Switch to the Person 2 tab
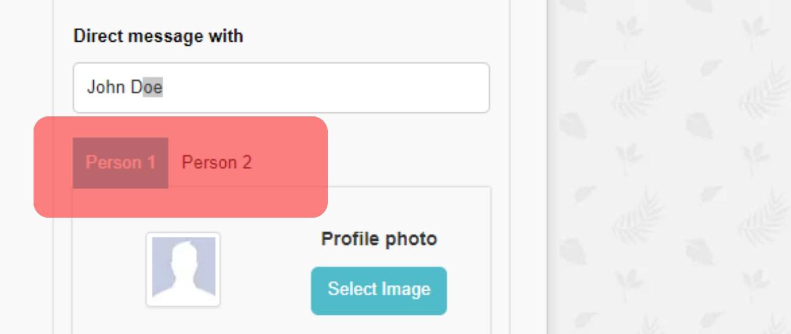Screen dimensions: 791x334 click(217, 163)
